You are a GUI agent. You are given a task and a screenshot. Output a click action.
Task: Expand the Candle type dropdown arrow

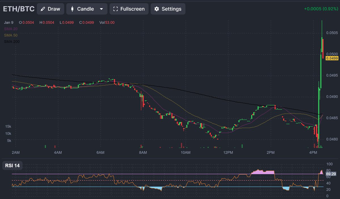(101, 9)
